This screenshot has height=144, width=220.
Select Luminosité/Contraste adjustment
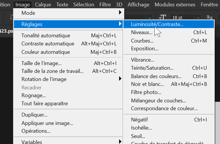click(x=157, y=24)
